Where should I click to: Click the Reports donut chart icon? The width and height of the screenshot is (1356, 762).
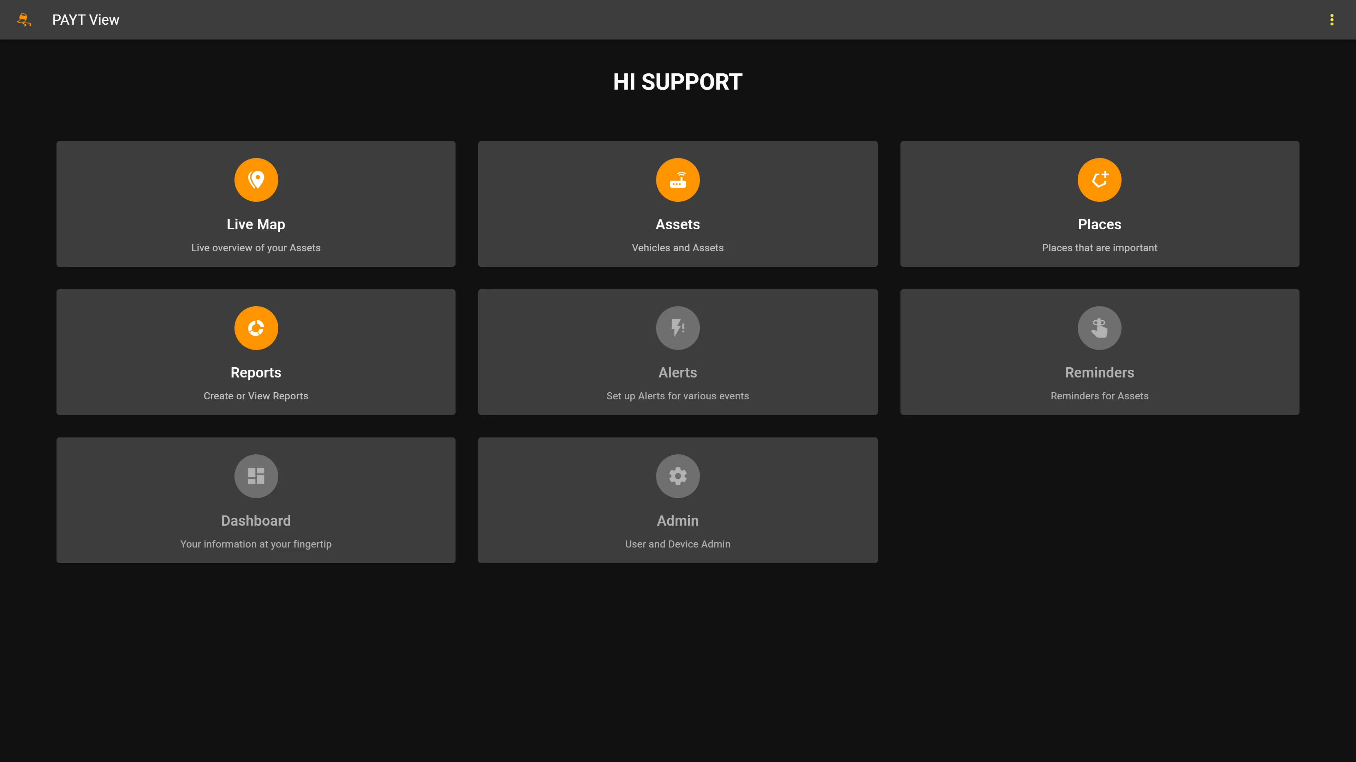click(x=256, y=328)
